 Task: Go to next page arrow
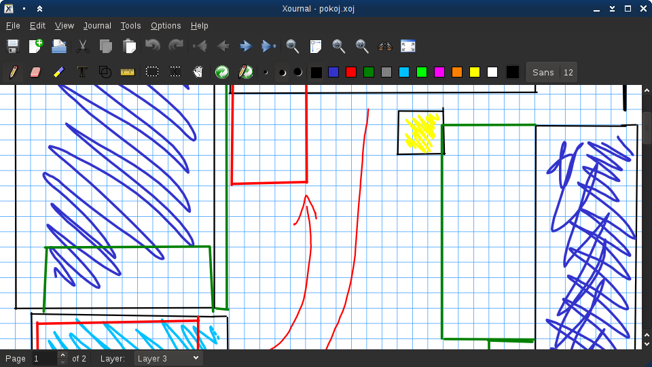[x=246, y=46]
